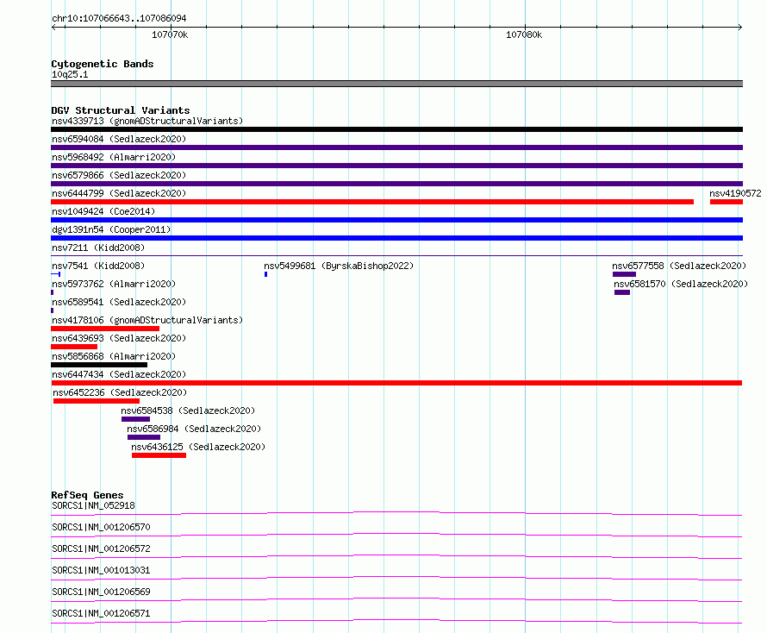The width and height of the screenshot is (767, 633).
Task: Select the nsv4190572 variant label
Action: (735, 193)
